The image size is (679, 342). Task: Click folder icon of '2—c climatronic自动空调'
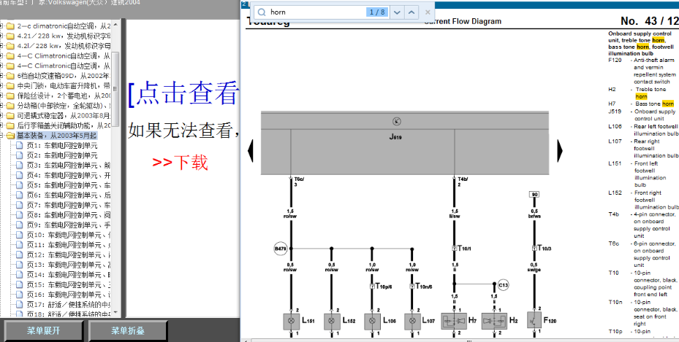click(10, 26)
